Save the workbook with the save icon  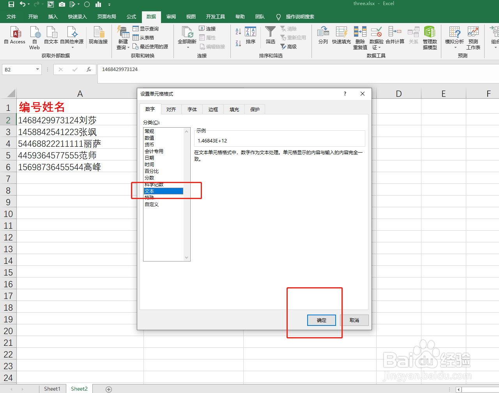pos(11,4)
